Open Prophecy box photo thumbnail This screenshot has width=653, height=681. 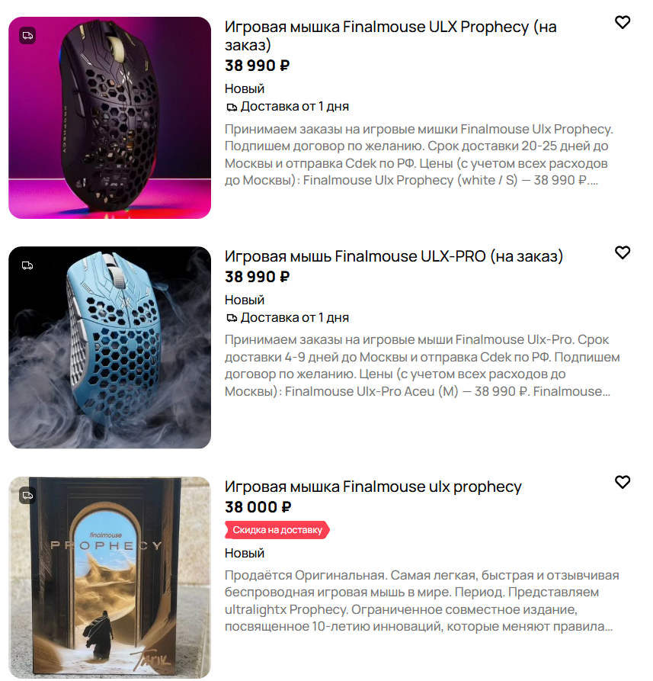pos(110,577)
